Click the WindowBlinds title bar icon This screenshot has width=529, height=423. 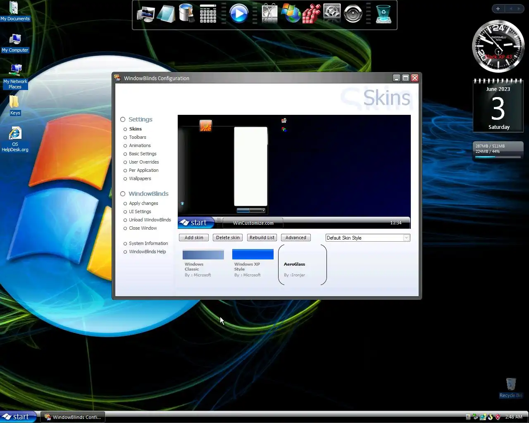117,78
